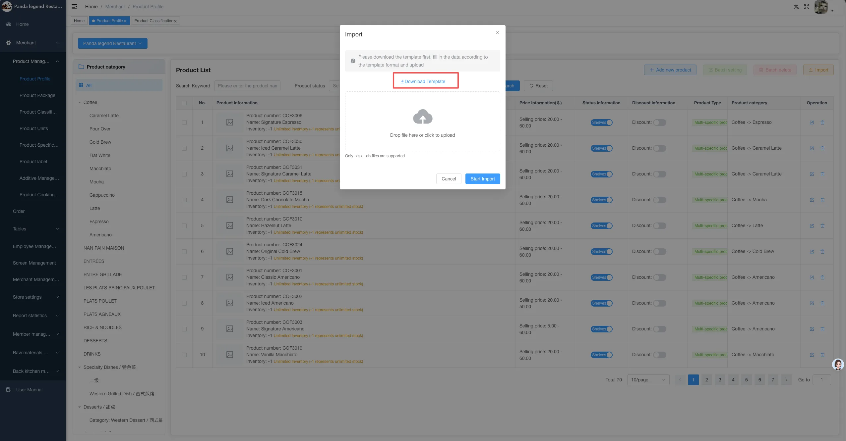Check the checkbox for row 1
This screenshot has height=441, width=846.
pos(184,122)
